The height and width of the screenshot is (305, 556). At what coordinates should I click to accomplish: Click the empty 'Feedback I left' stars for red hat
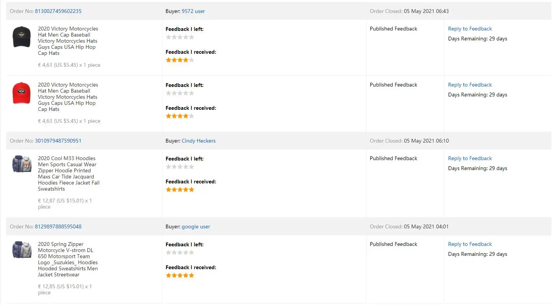click(180, 93)
